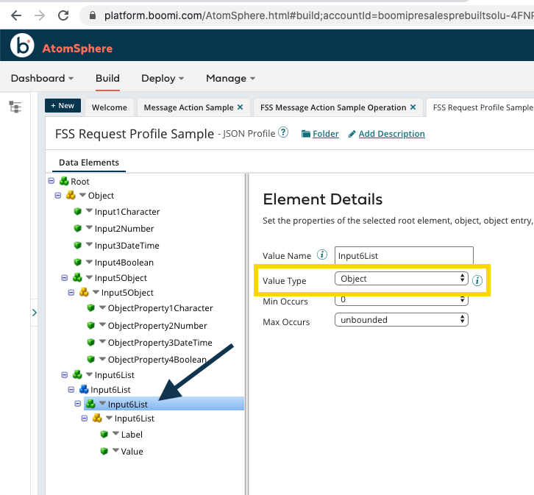Screen dimensions: 534x495
Task: Open the component explorer tree icon
Action: click(x=15, y=107)
